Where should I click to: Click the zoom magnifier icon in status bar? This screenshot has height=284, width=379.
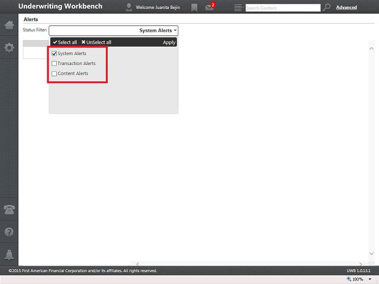(349, 279)
